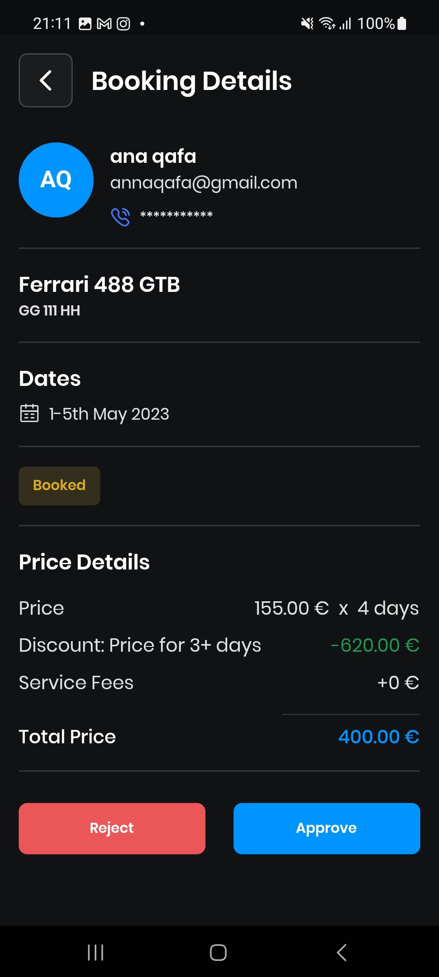Image resolution: width=439 pixels, height=977 pixels.
Task: Tap the Instagram notification icon in status bar
Action: 124,24
